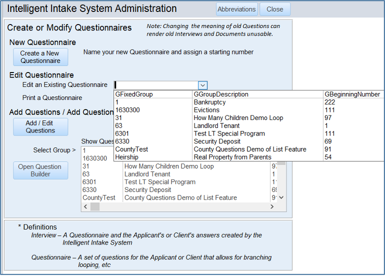Collapse the Existing Questionnaire dropdown arrow
Screen dimensions: 385x276
pyautogui.click(x=202, y=85)
